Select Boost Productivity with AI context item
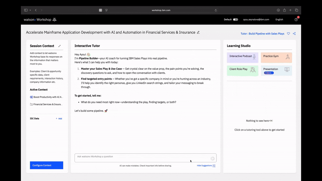 pyautogui.click(x=47, y=97)
